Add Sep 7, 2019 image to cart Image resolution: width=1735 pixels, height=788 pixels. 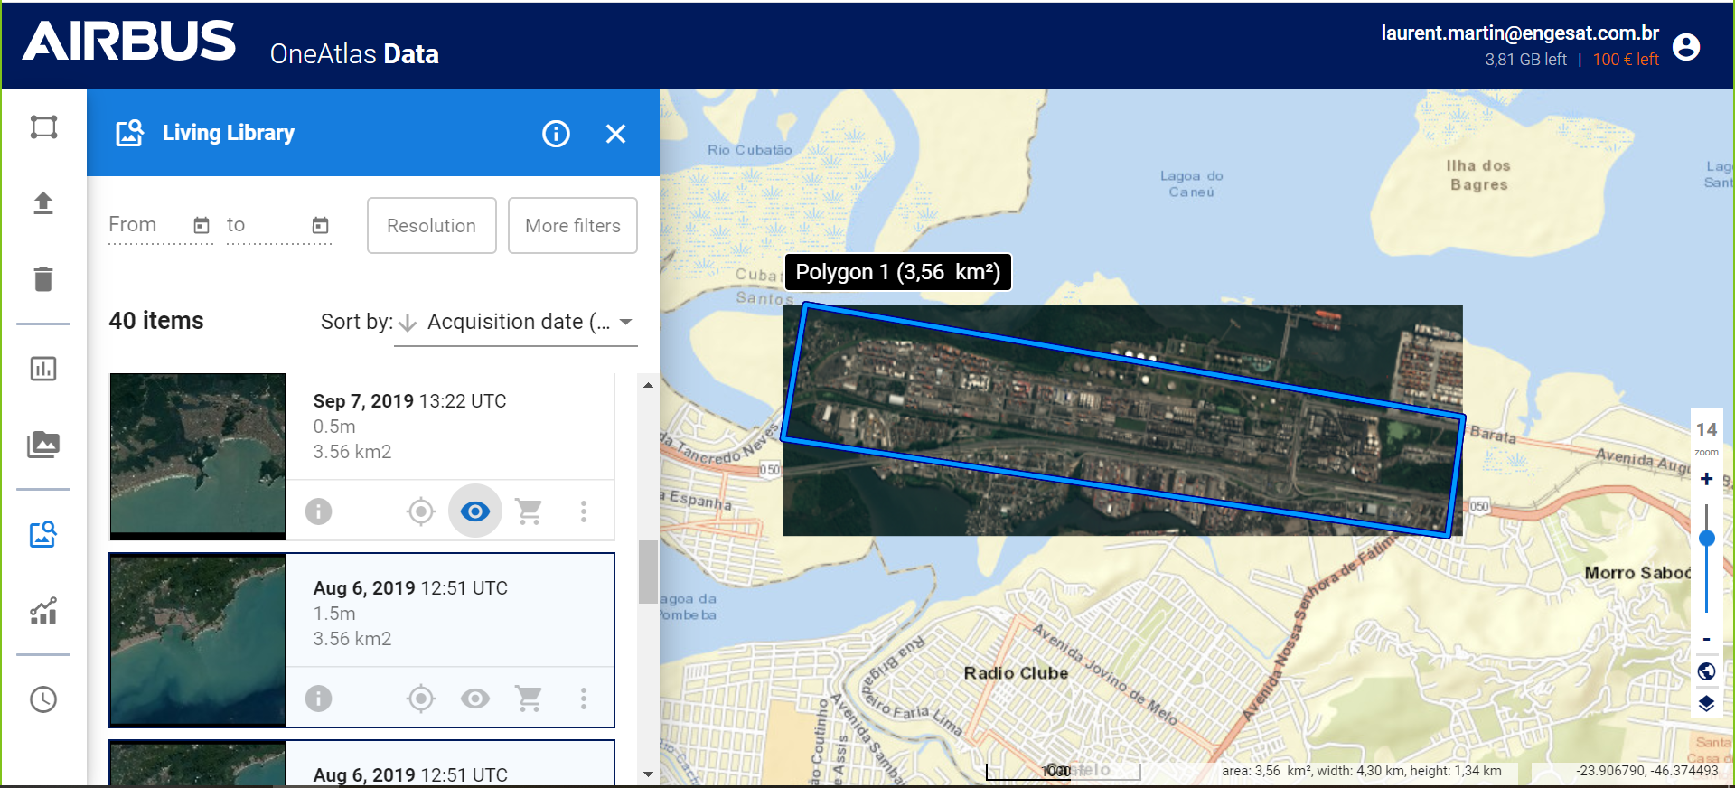529,511
